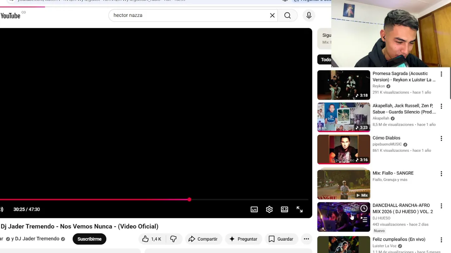The image size is (451, 253).
Task: Open the player settings gear
Action: click(269, 209)
